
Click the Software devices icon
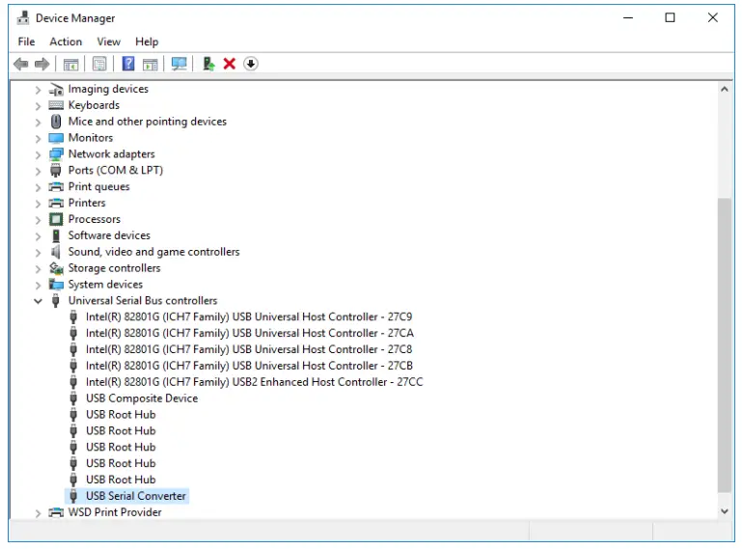coord(56,235)
